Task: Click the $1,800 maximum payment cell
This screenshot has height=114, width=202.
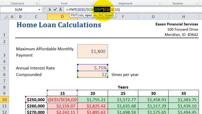Action: click(x=92, y=51)
